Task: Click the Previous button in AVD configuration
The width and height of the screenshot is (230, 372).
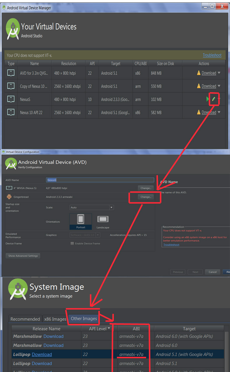Action: pos(178,272)
